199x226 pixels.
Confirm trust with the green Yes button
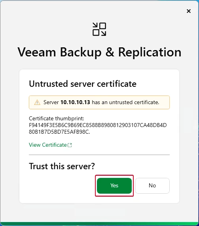tap(114, 186)
